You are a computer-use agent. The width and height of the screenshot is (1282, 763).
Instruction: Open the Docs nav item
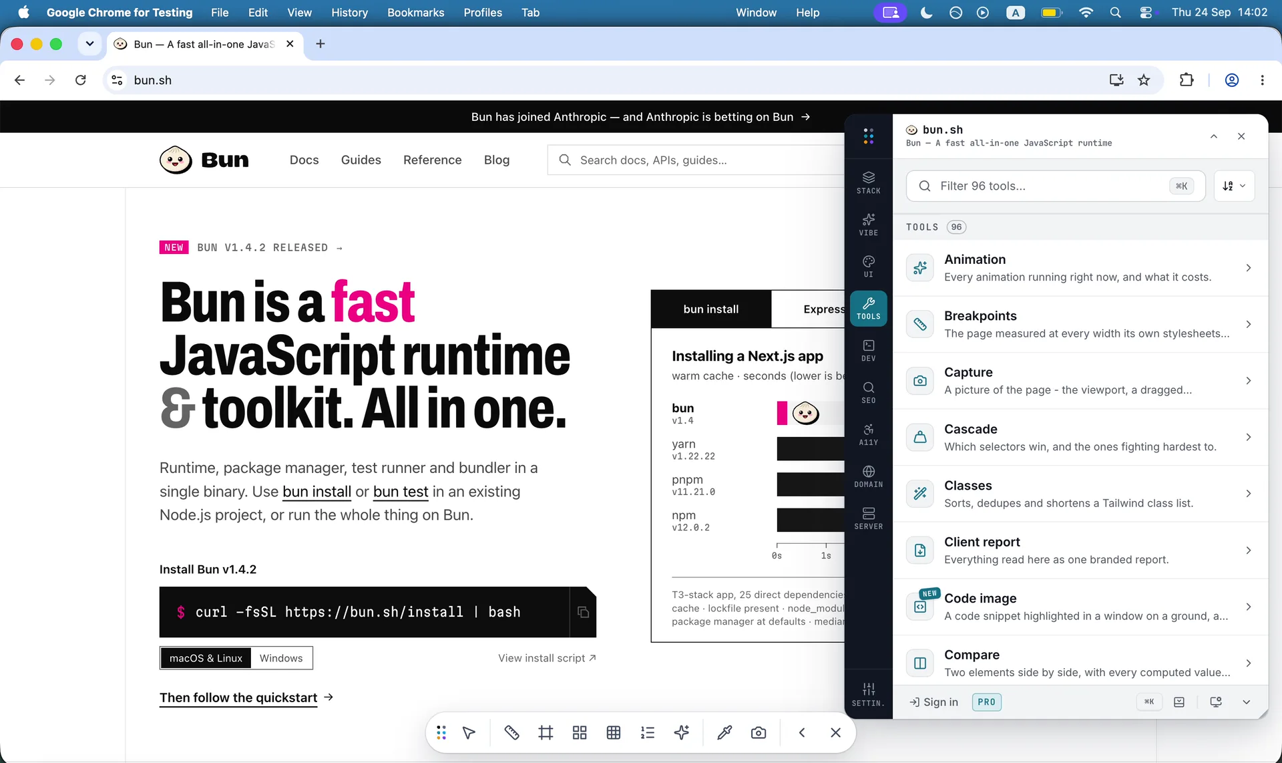tap(304, 160)
